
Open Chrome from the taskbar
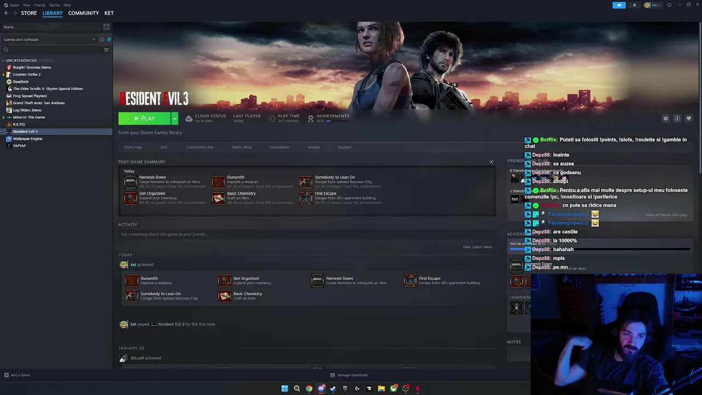click(x=309, y=388)
